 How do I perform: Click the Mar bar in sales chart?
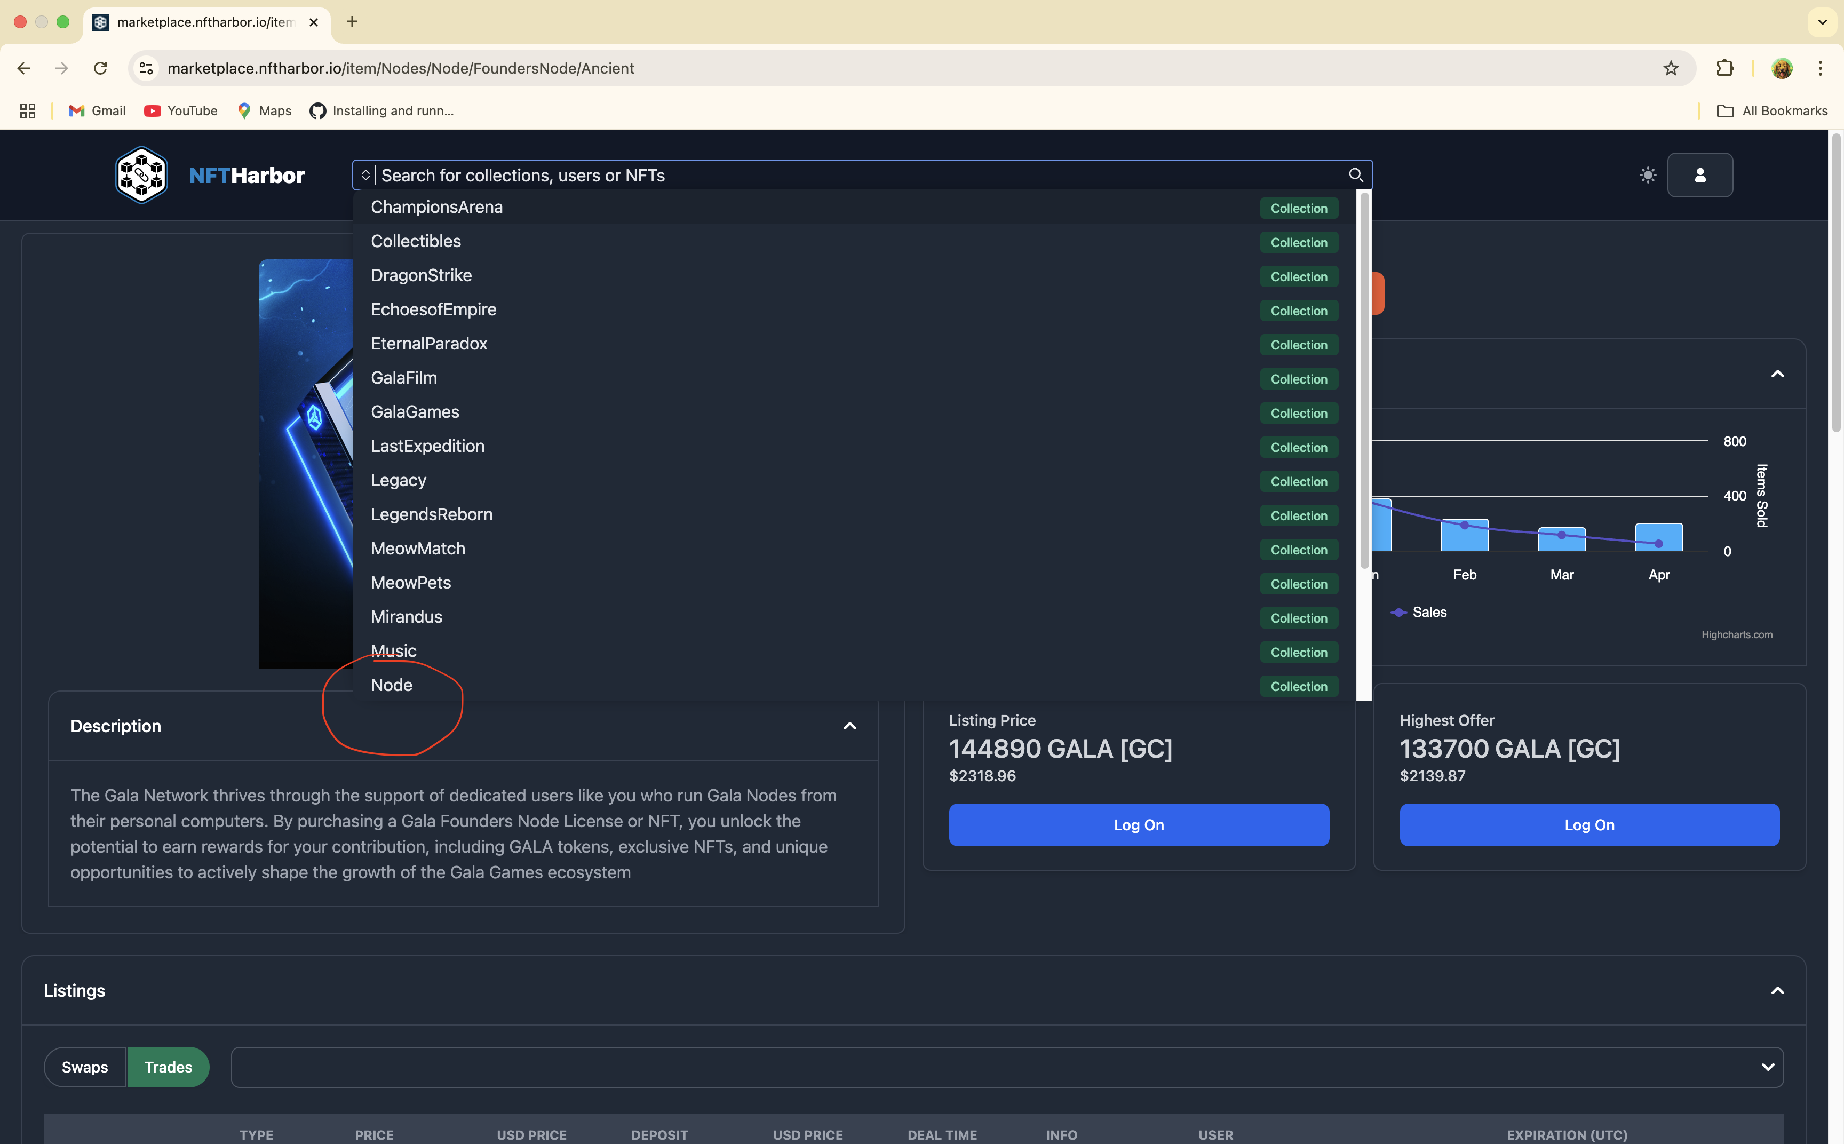[x=1561, y=539]
